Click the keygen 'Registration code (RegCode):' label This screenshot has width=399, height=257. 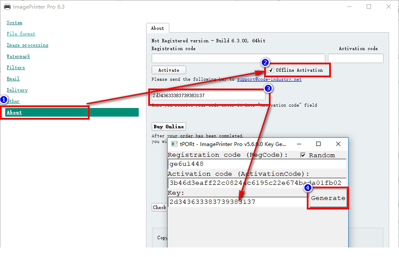[228, 155]
